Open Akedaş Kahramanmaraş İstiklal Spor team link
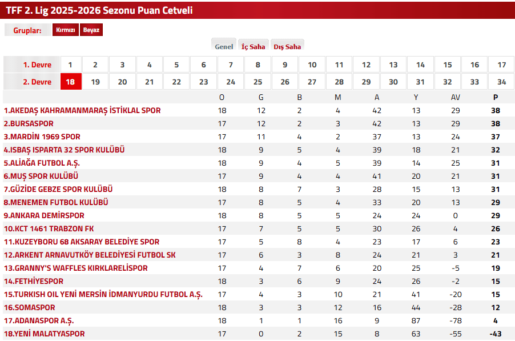515x341 pixels. pos(82,110)
